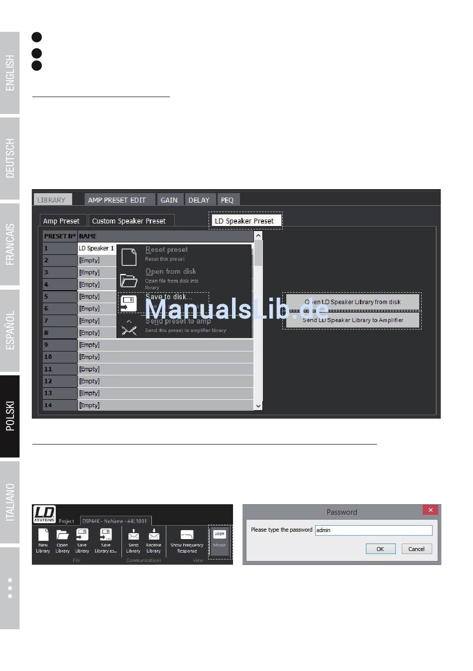Switch to the LIBRARY tab
The height and width of the screenshot is (671, 473).
(53, 200)
